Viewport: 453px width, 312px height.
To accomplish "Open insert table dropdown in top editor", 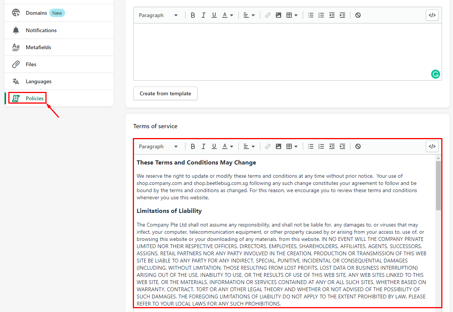I will tap(292, 15).
